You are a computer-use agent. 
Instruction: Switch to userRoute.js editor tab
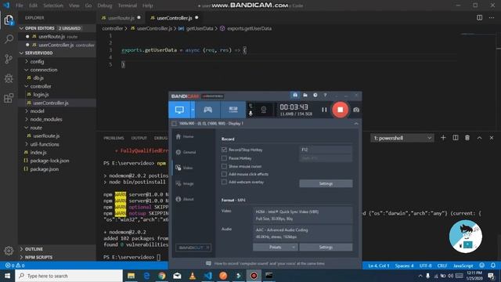(x=121, y=18)
